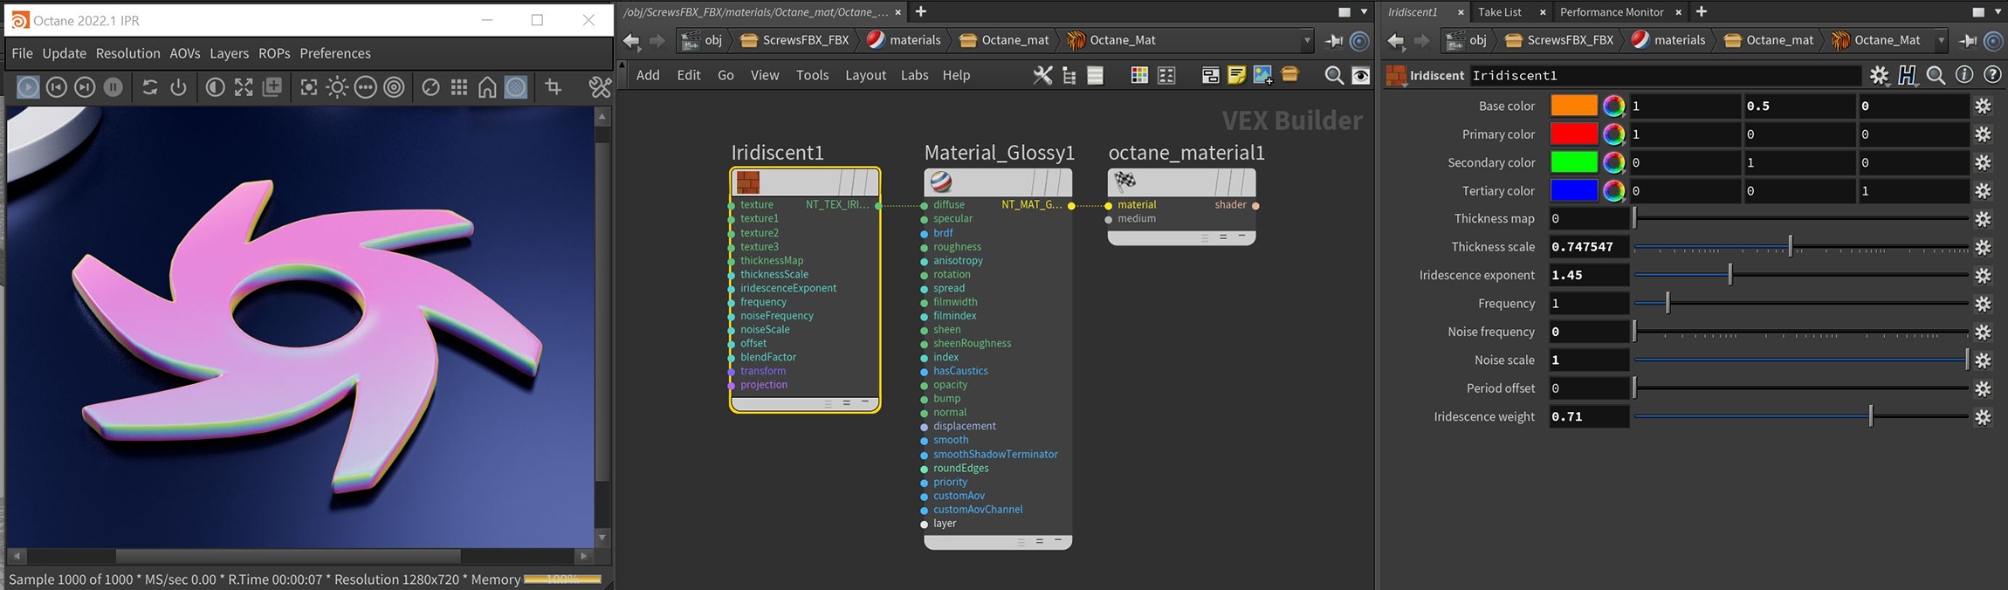Select the Material_Glossy1 node
Image resolution: width=2008 pixels, height=590 pixels.
pyautogui.click(x=997, y=182)
